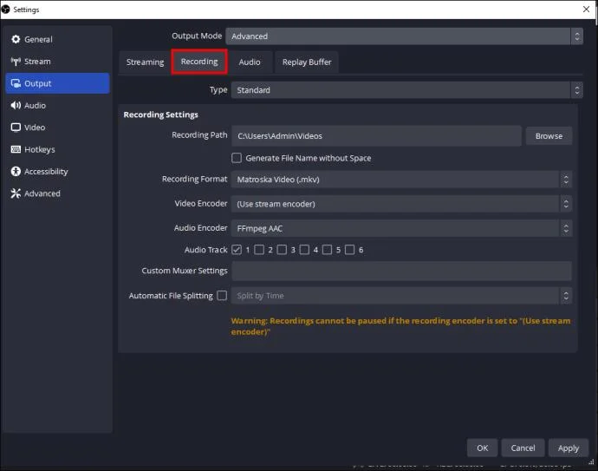Enable Generate File Name without Space
Viewport: 598px width, 471px height.
pos(237,158)
